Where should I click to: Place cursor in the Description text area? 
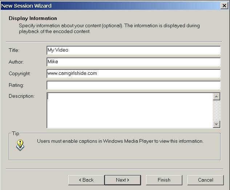click(130, 110)
